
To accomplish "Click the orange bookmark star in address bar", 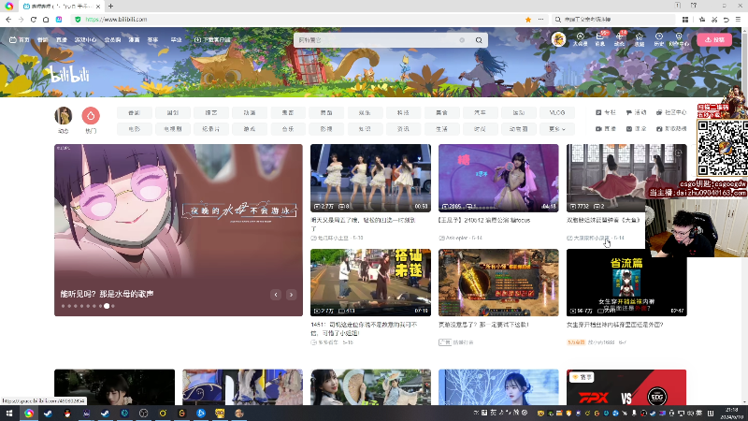I will (x=528, y=20).
